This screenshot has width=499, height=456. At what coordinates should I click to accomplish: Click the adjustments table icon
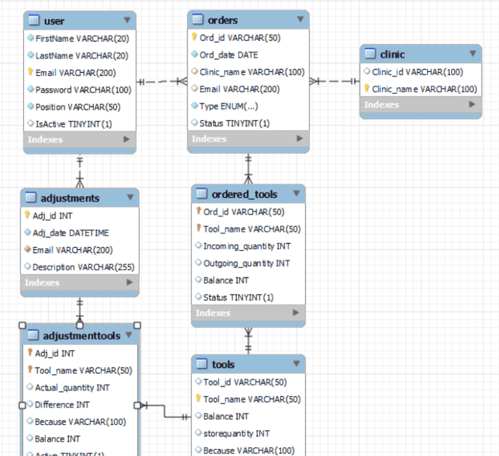(x=31, y=197)
